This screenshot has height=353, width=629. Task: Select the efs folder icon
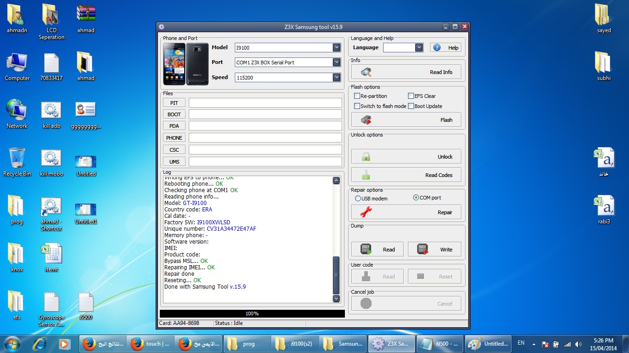(x=17, y=305)
